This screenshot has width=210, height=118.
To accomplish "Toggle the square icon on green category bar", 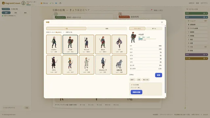I will [x=204, y=13].
